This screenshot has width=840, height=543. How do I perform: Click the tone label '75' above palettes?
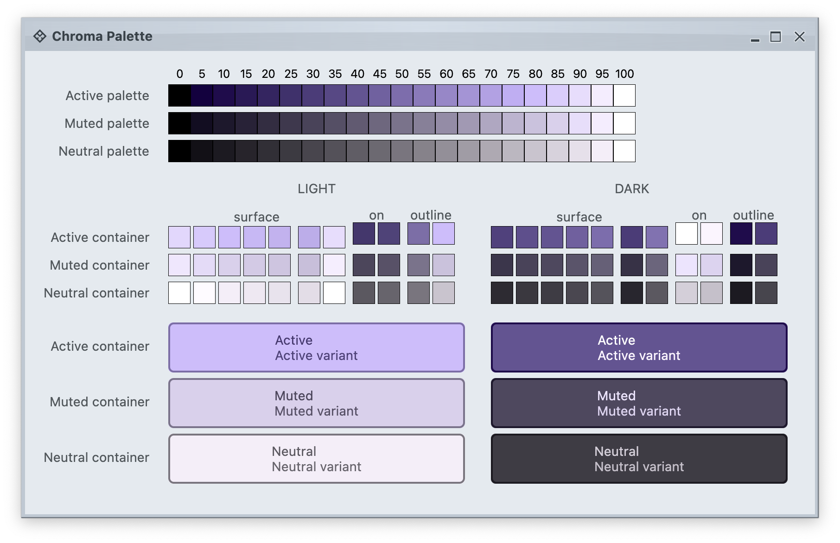click(513, 74)
